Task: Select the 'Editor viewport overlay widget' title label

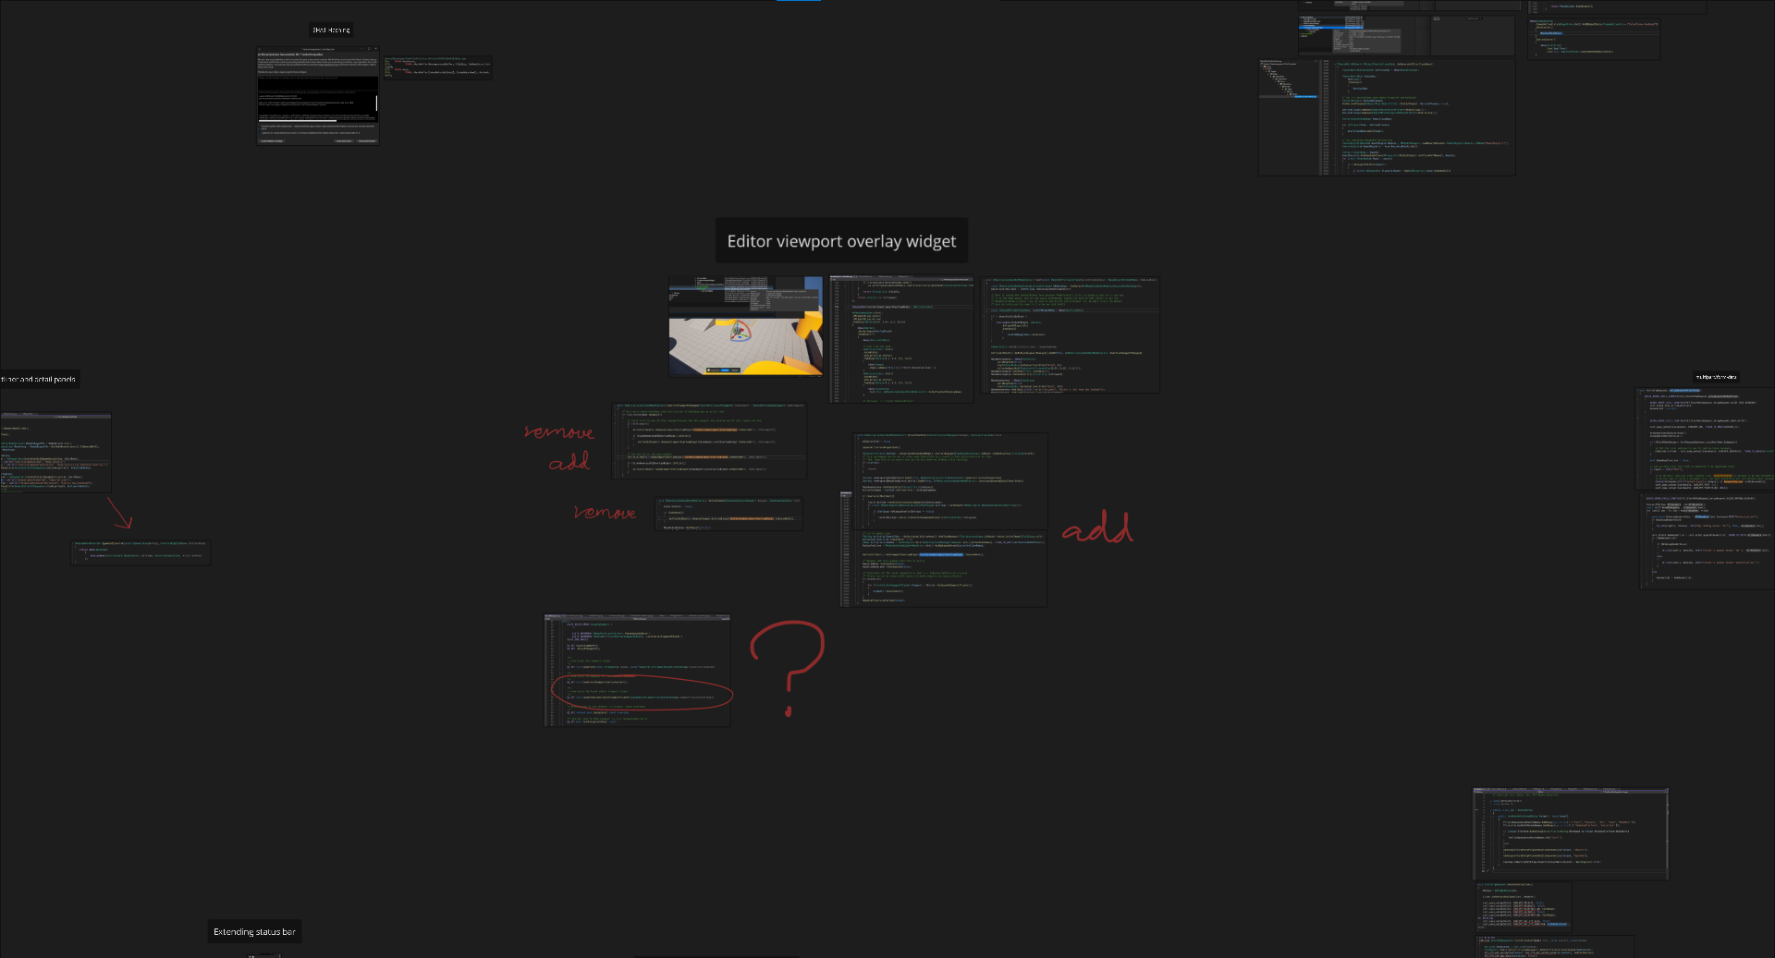Action: click(841, 241)
